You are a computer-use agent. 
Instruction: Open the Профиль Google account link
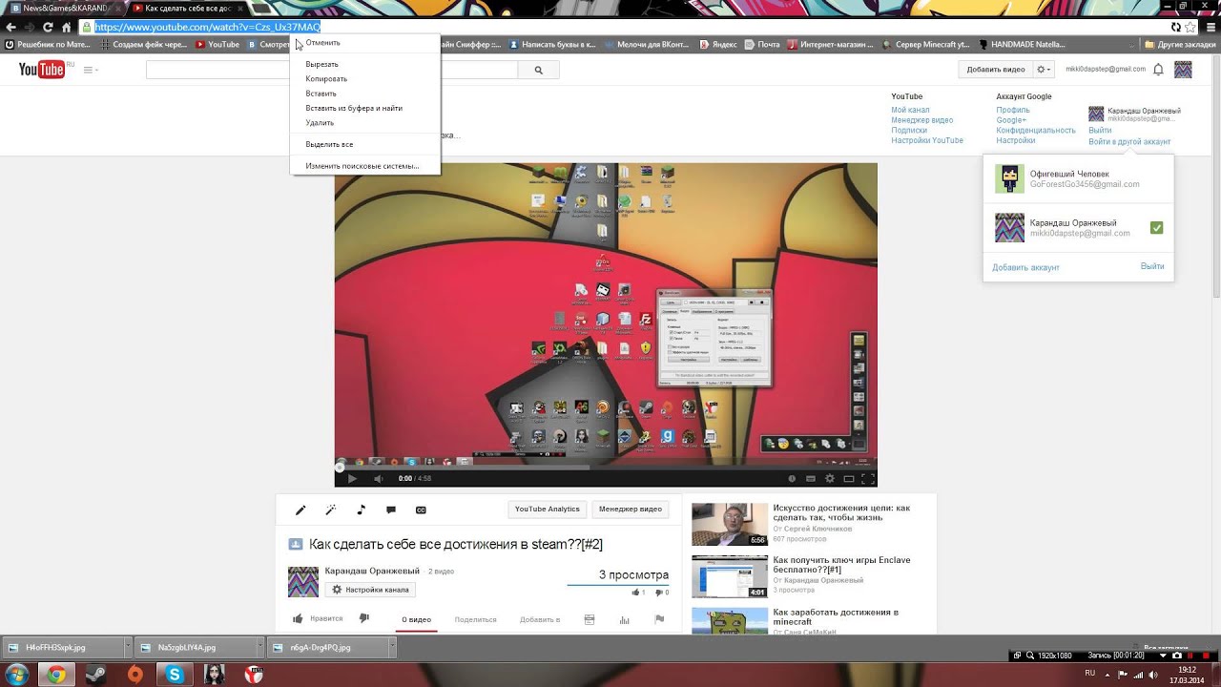pyautogui.click(x=1013, y=110)
